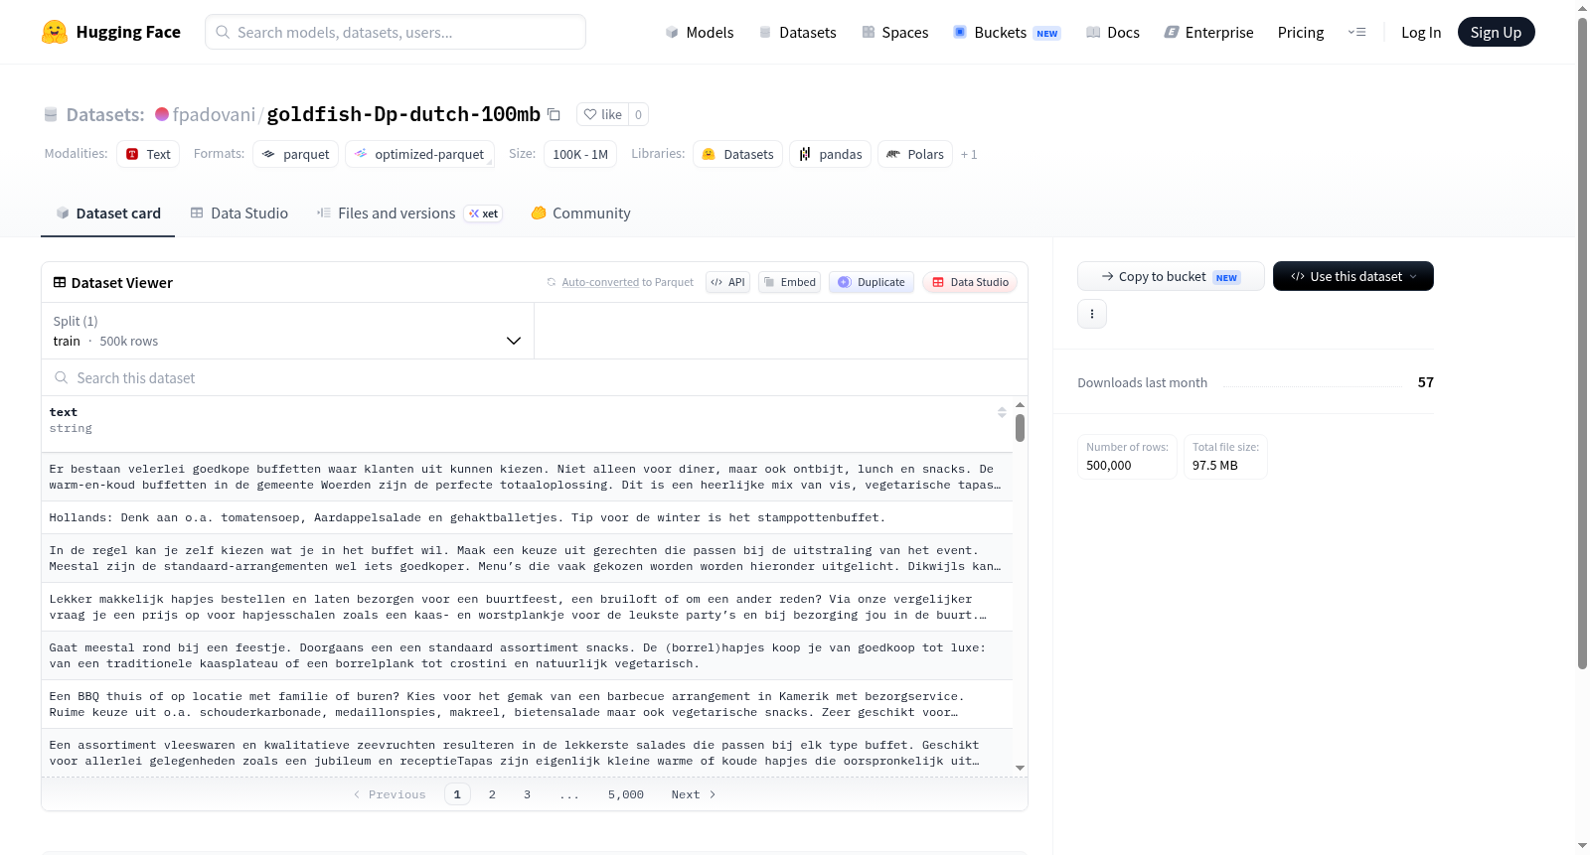1590x855 pixels.
Task: Open Files and versions tab
Action: pyautogui.click(x=409, y=214)
